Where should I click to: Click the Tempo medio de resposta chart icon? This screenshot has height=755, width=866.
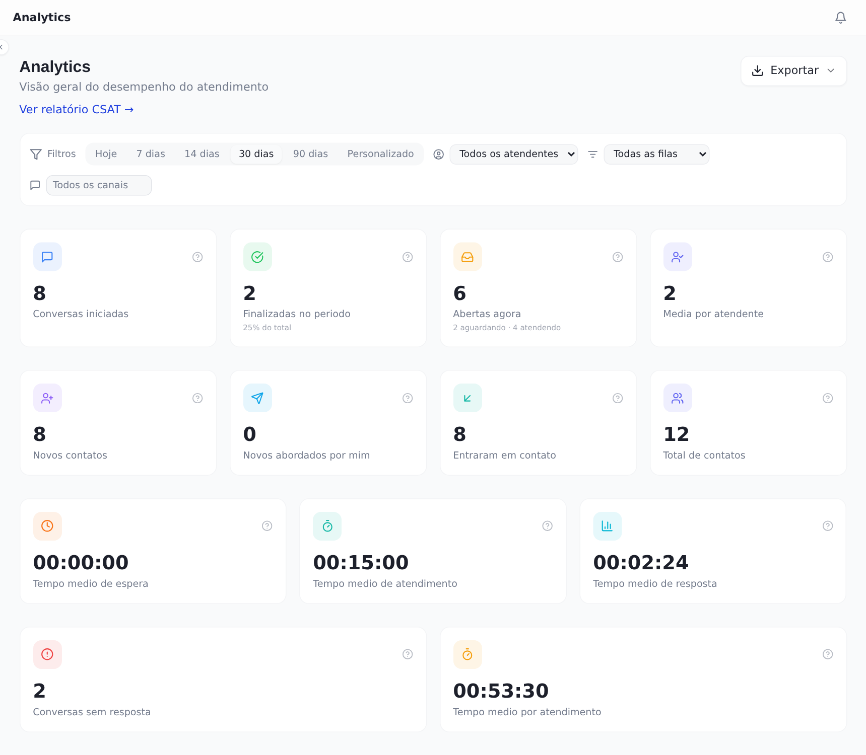608,526
